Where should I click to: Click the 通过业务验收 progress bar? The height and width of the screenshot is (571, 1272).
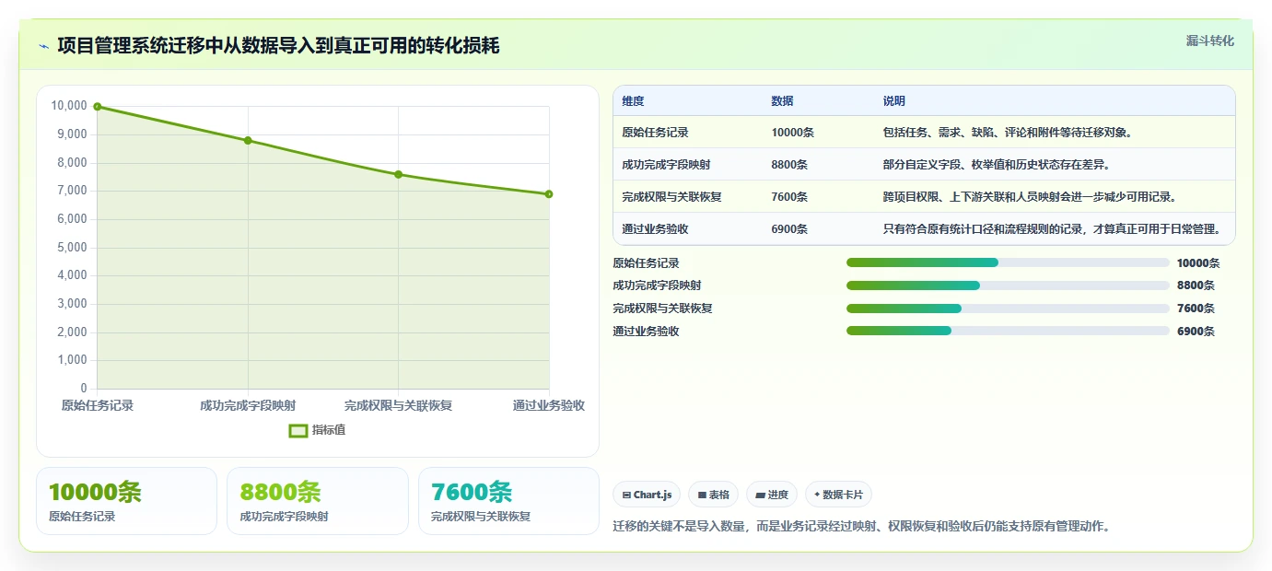1008,331
